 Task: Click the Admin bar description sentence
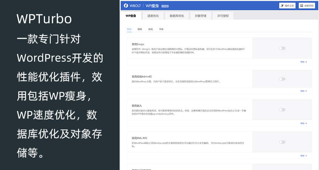[x=176, y=82]
